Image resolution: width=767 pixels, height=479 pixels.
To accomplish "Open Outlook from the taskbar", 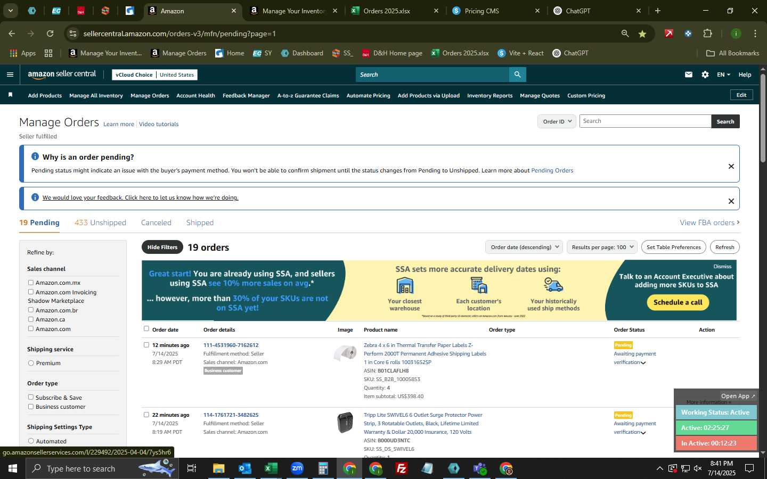I will pos(244,468).
